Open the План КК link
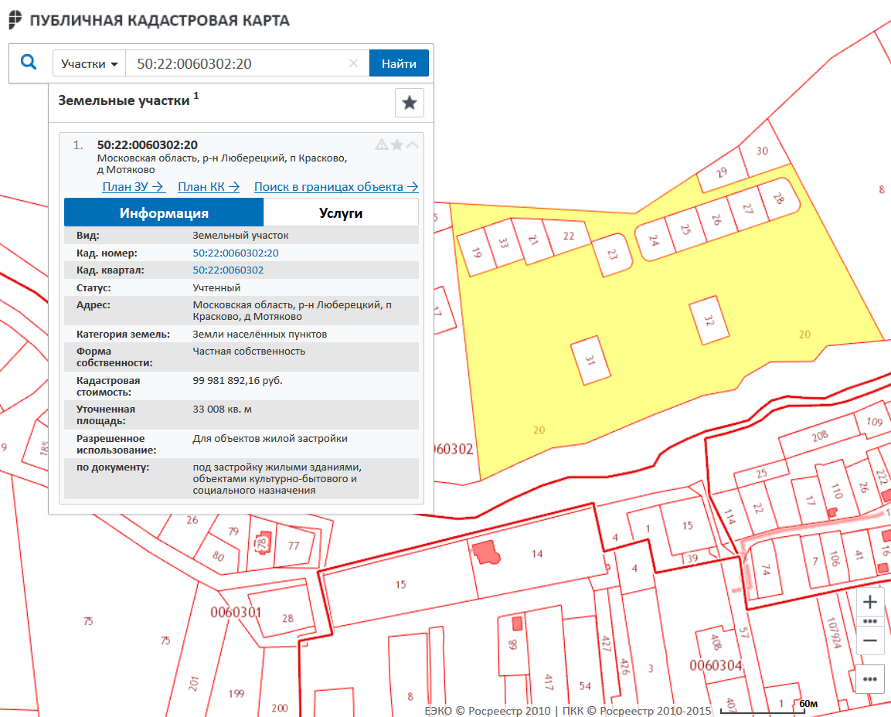The height and width of the screenshot is (717, 891). 209,187
